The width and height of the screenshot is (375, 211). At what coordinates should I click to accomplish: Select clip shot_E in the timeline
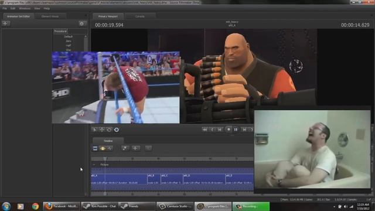click(x=240, y=179)
